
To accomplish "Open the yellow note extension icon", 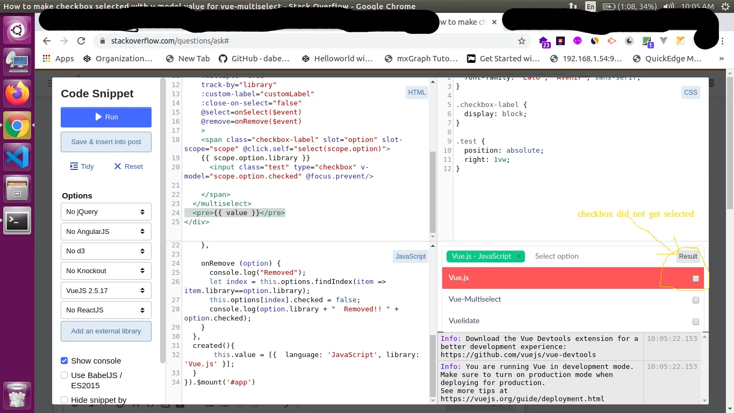I will coord(681,41).
